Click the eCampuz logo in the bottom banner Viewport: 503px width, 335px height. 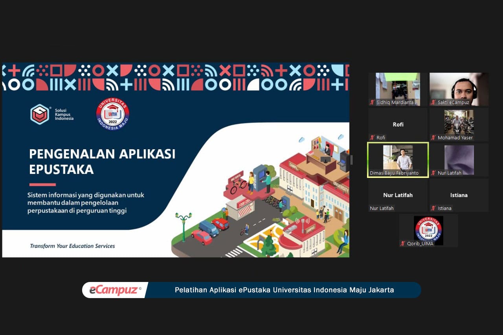(116, 290)
